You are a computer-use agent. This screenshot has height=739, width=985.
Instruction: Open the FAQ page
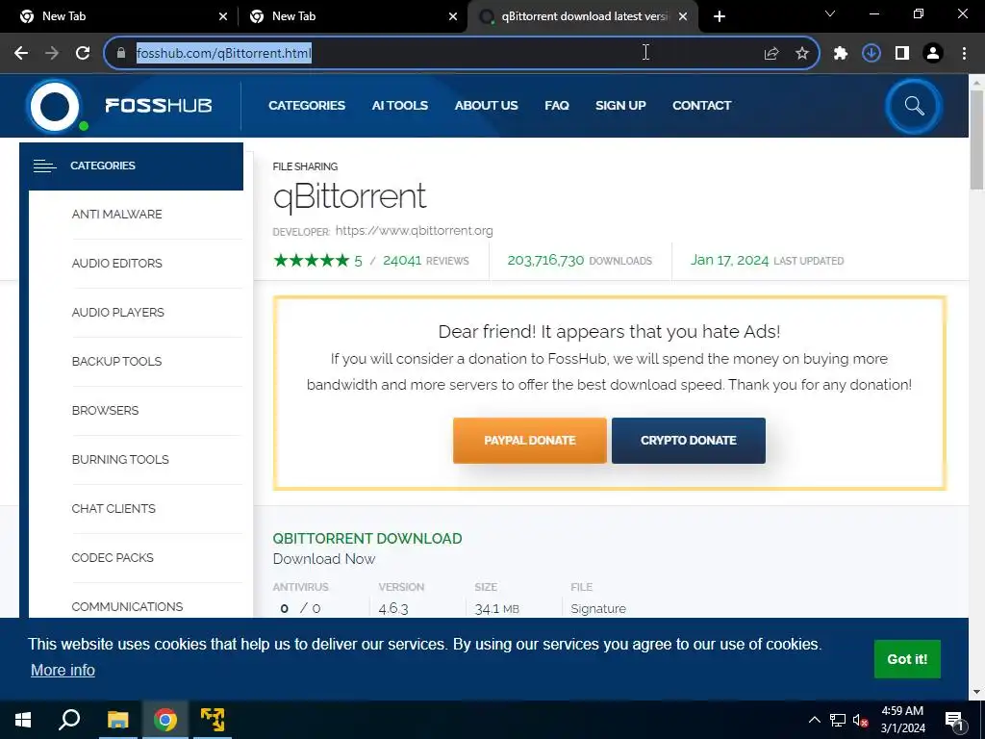coord(557,106)
